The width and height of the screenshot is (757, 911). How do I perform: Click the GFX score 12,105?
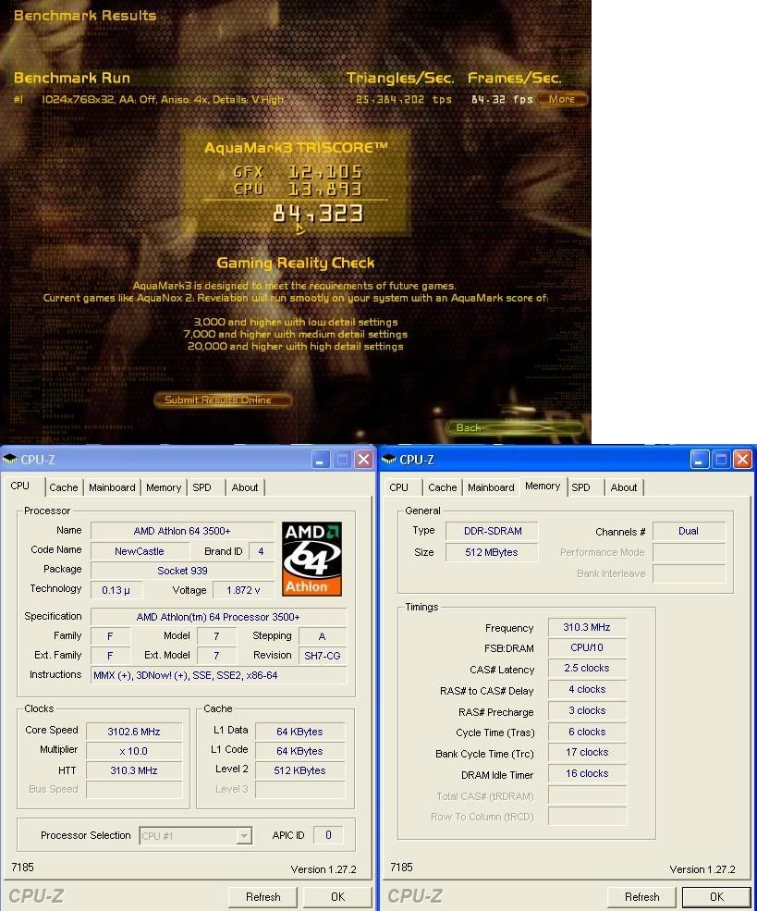point(325,172)
